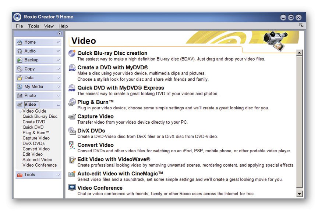Click the Create a DVD with MyDVD icon
The width and height of the screenshot is (318, 211).
click(x=72, y=68)
